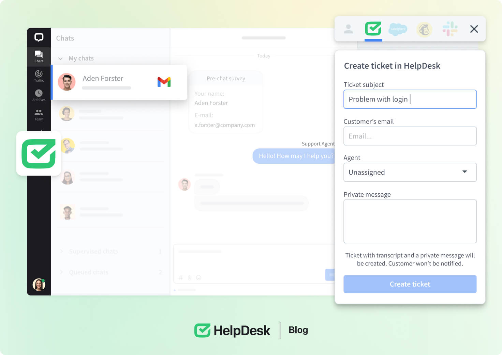Select the HelpDesk integration icon
Viewport: 502px width, 355px height.
pyautogui.click(x=373, y=29)
